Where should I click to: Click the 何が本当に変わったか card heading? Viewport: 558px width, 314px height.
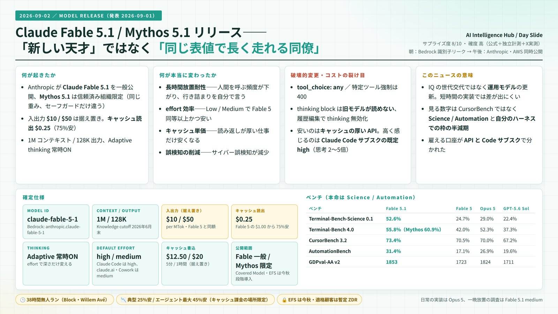coord(188,75)
